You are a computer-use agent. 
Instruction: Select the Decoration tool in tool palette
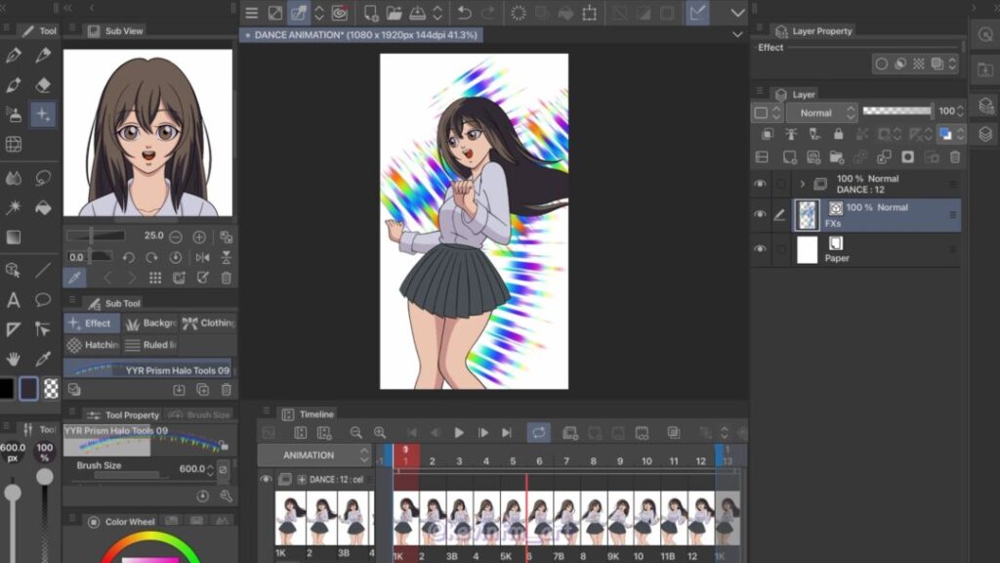click(x=43, y=114)
